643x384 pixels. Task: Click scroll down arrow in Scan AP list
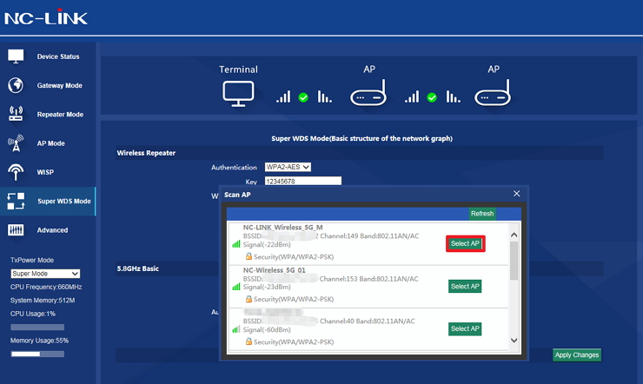pos(514,341)
